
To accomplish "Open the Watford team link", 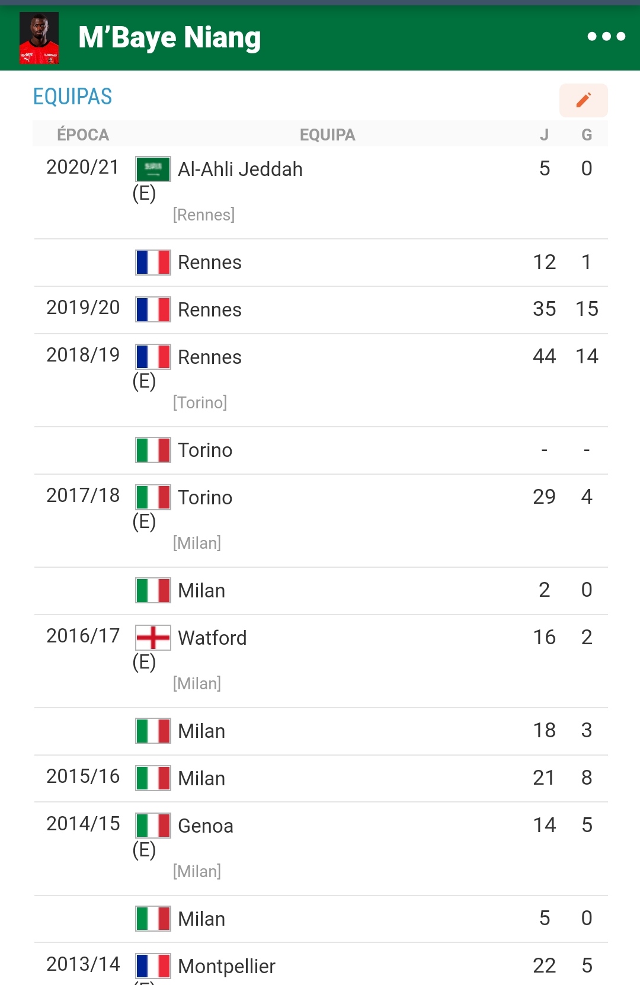I will (212, 638).
